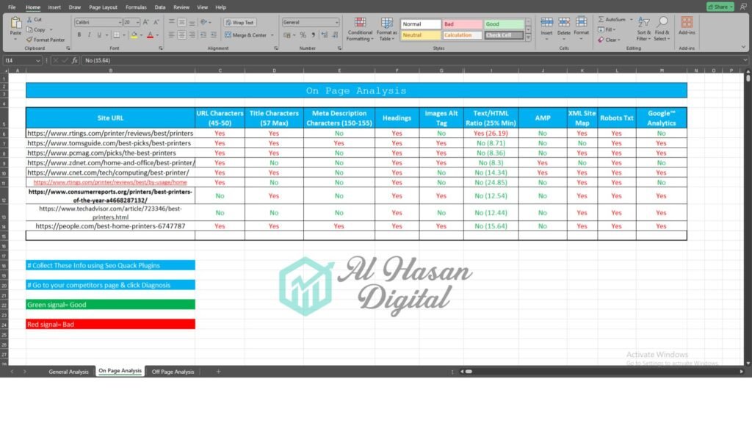Increase the cell indent
The image size is (752, 423).
[214, 35]
